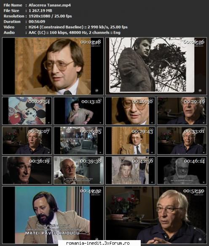Open the grayscale frame at 00:46:14
The width and height of the screenshot is (209, 246).
click(182, 170)
